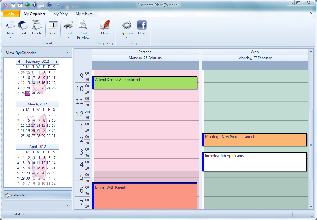The height and width of the screenshot is (220, 317).
Task: Click the blue info icon in title bar
Action: click(34, 5)
